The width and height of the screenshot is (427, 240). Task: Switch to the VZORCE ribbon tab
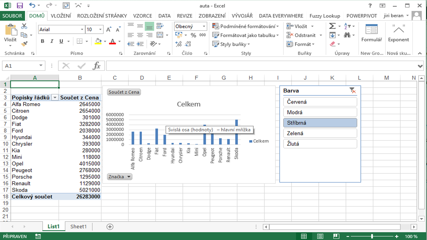pyautogui.click(x=142, y=16)
